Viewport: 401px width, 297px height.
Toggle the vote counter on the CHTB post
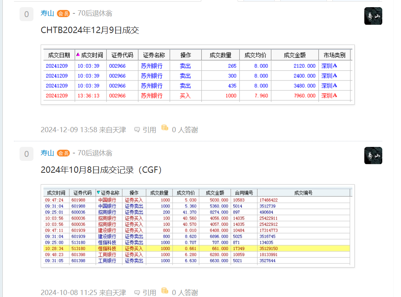[26, 15]
